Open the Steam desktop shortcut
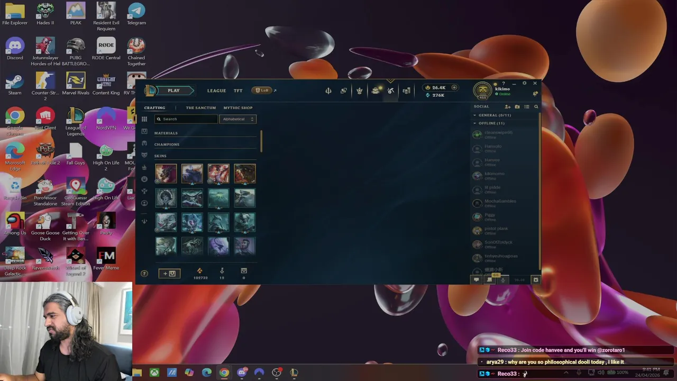This screenshot has width=677, height=381. pyautogui.click(x=15, y=84)
